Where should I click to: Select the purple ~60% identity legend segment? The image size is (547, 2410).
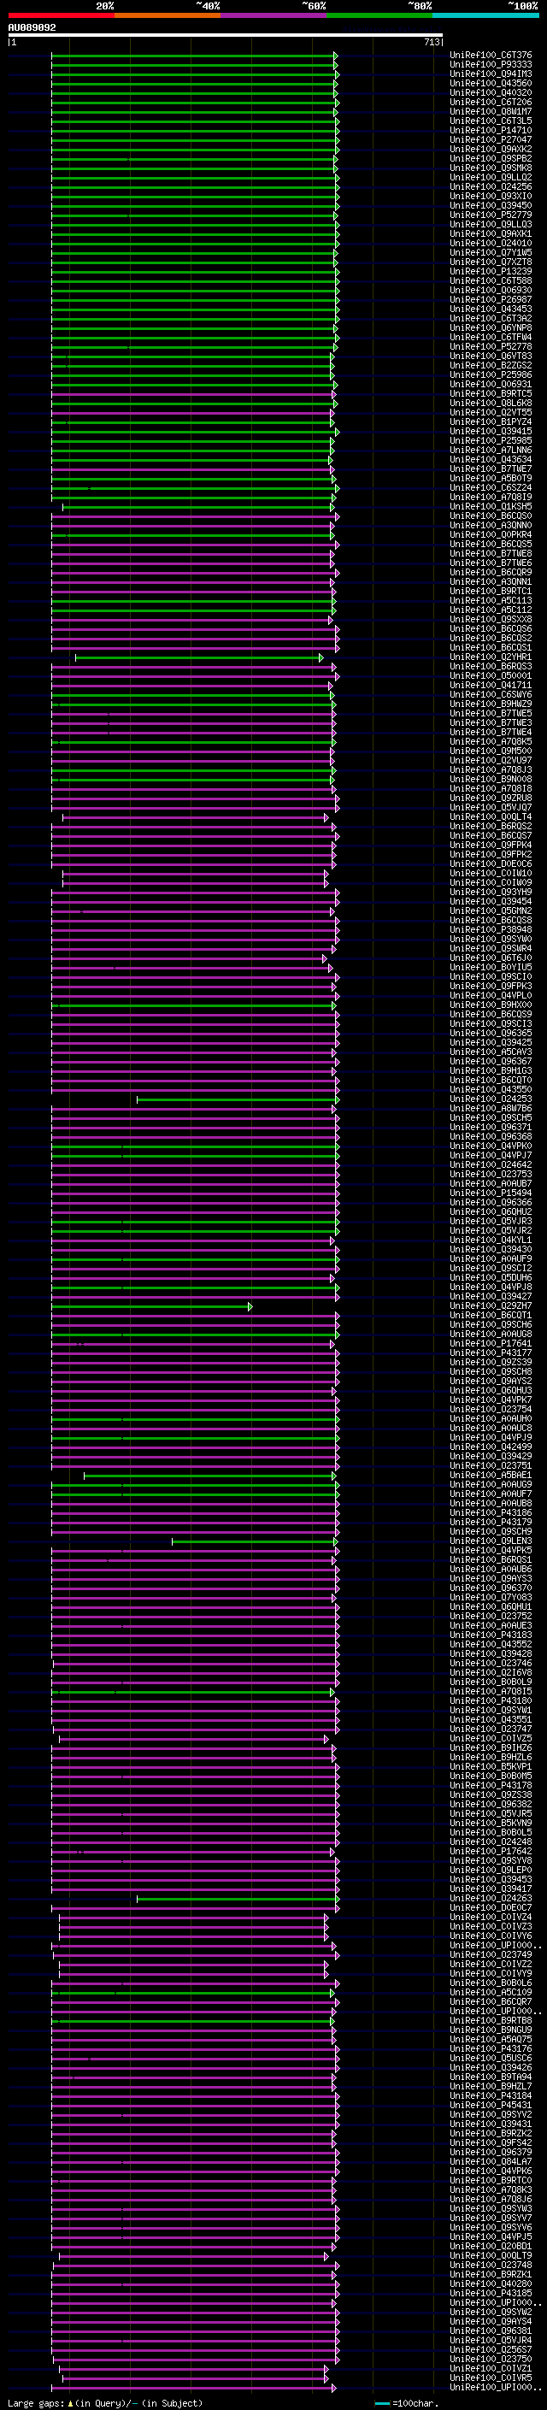[x=273, y=15]
